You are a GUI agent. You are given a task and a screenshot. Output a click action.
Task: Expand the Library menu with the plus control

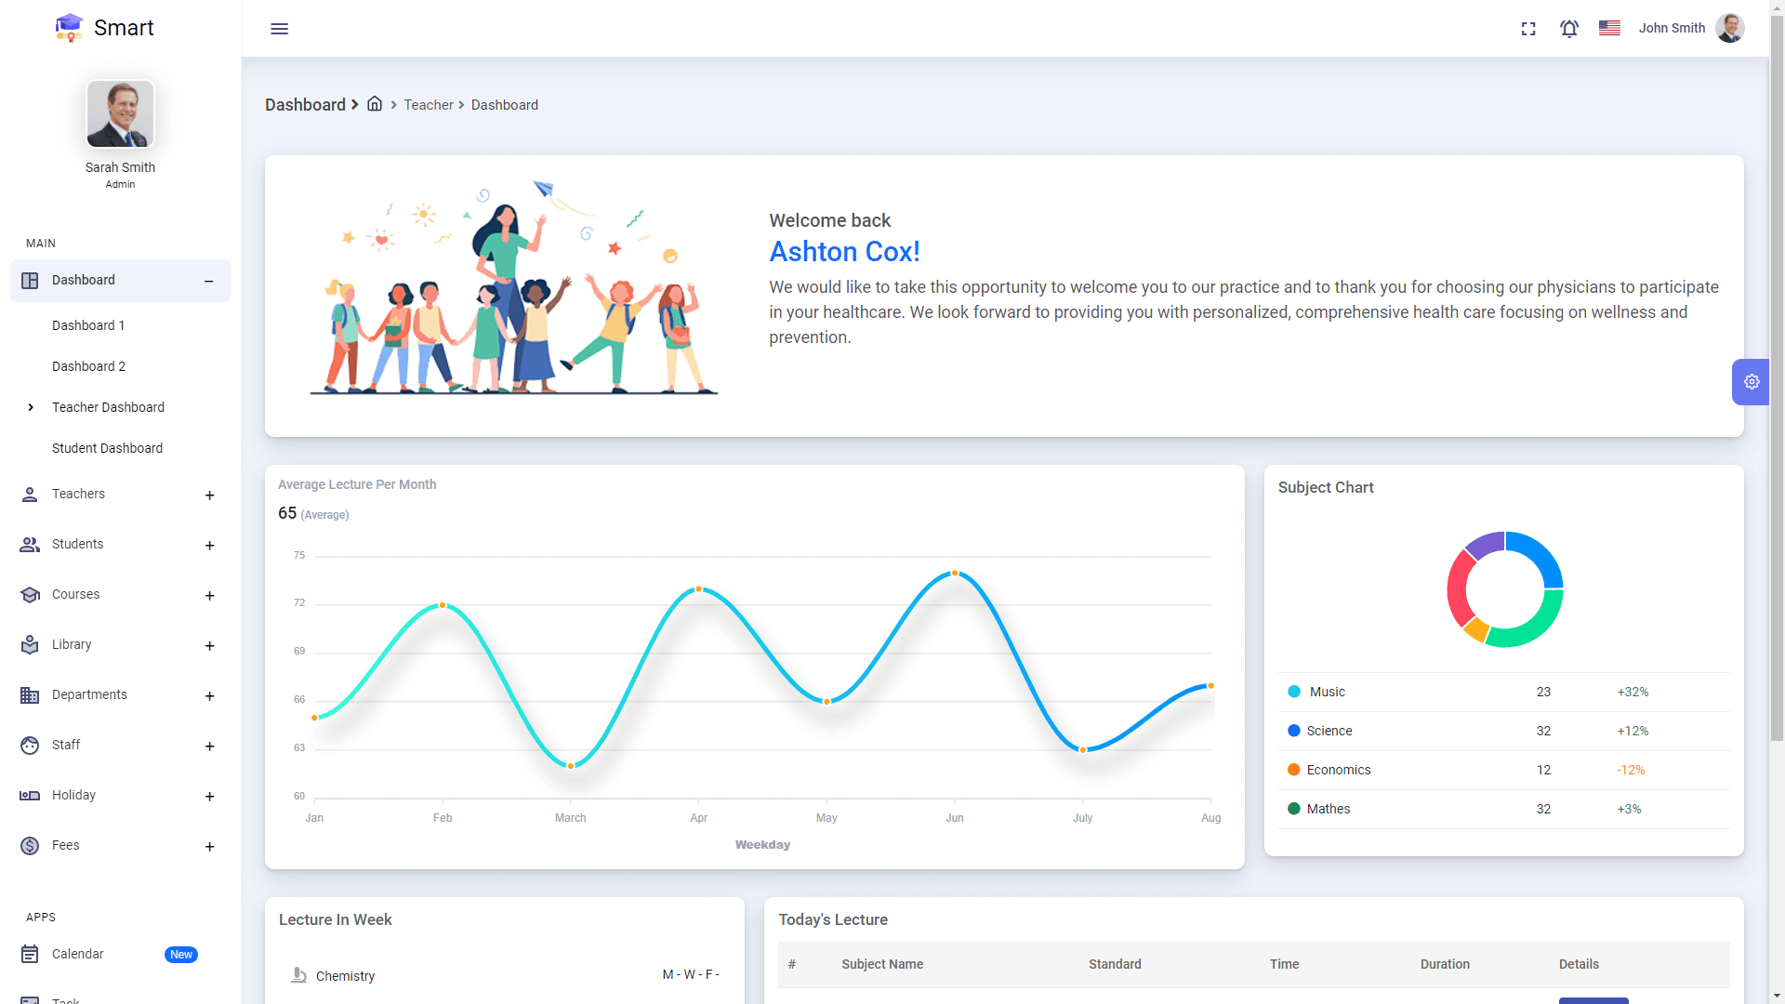pos(210,646)
